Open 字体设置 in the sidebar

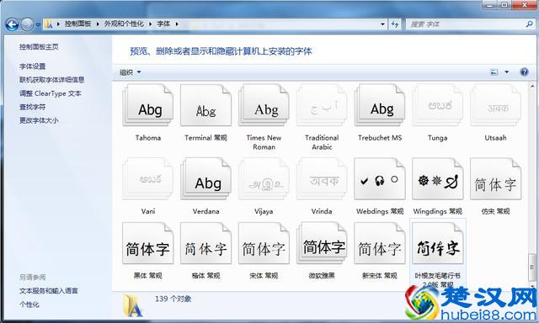click(33, 66)
